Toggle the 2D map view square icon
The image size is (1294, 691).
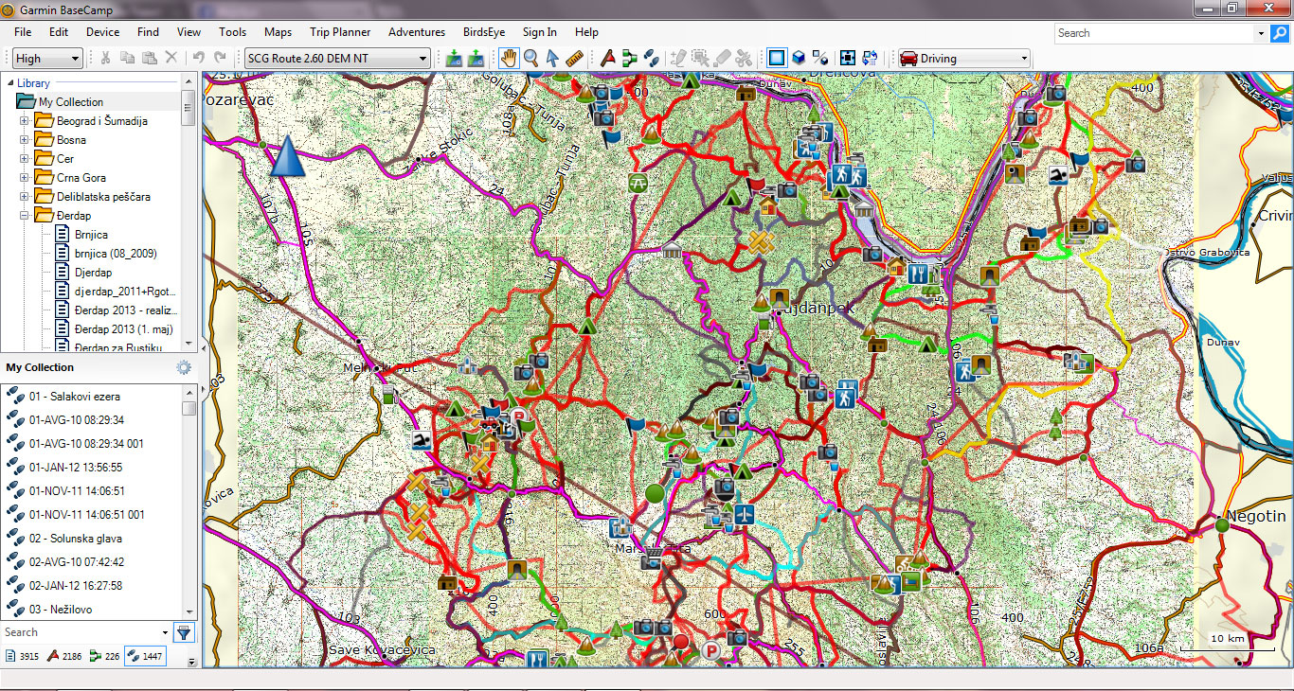pos(777,59)
